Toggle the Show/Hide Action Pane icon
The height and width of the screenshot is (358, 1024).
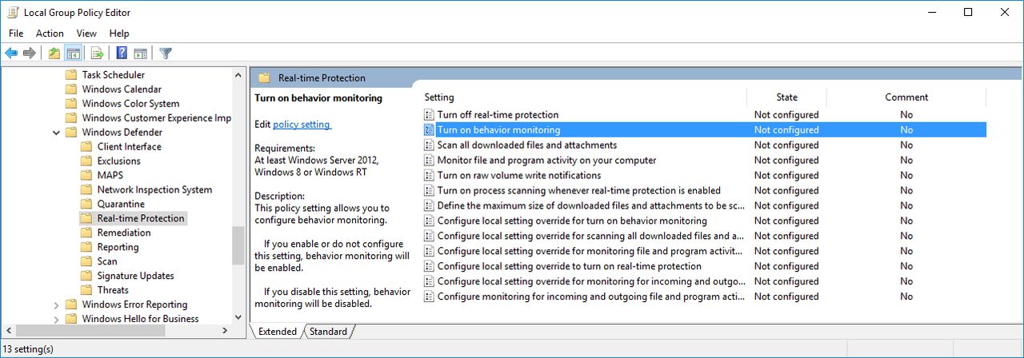141,54
